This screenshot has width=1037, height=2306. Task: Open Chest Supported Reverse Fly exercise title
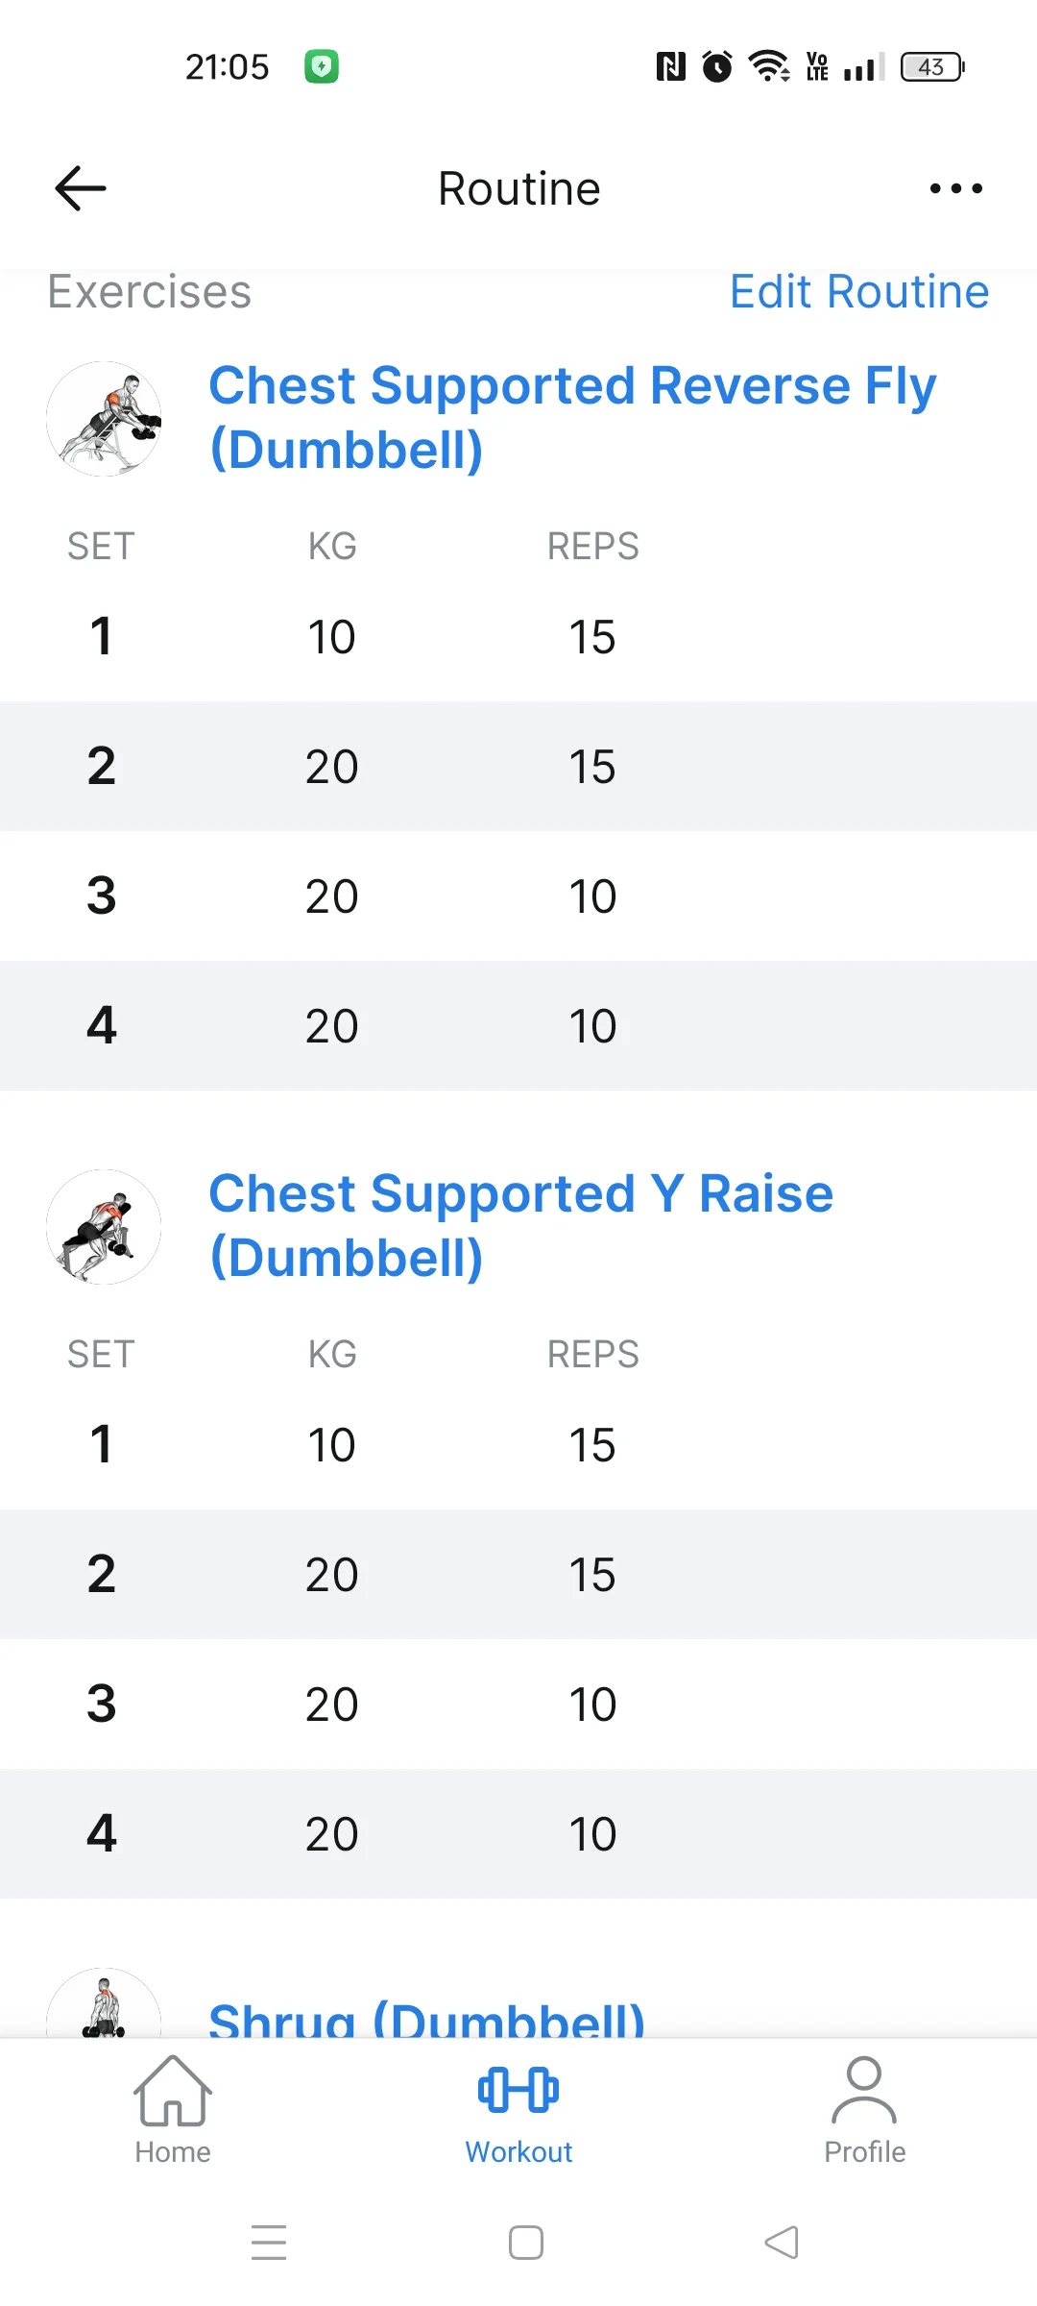point(572,418)
